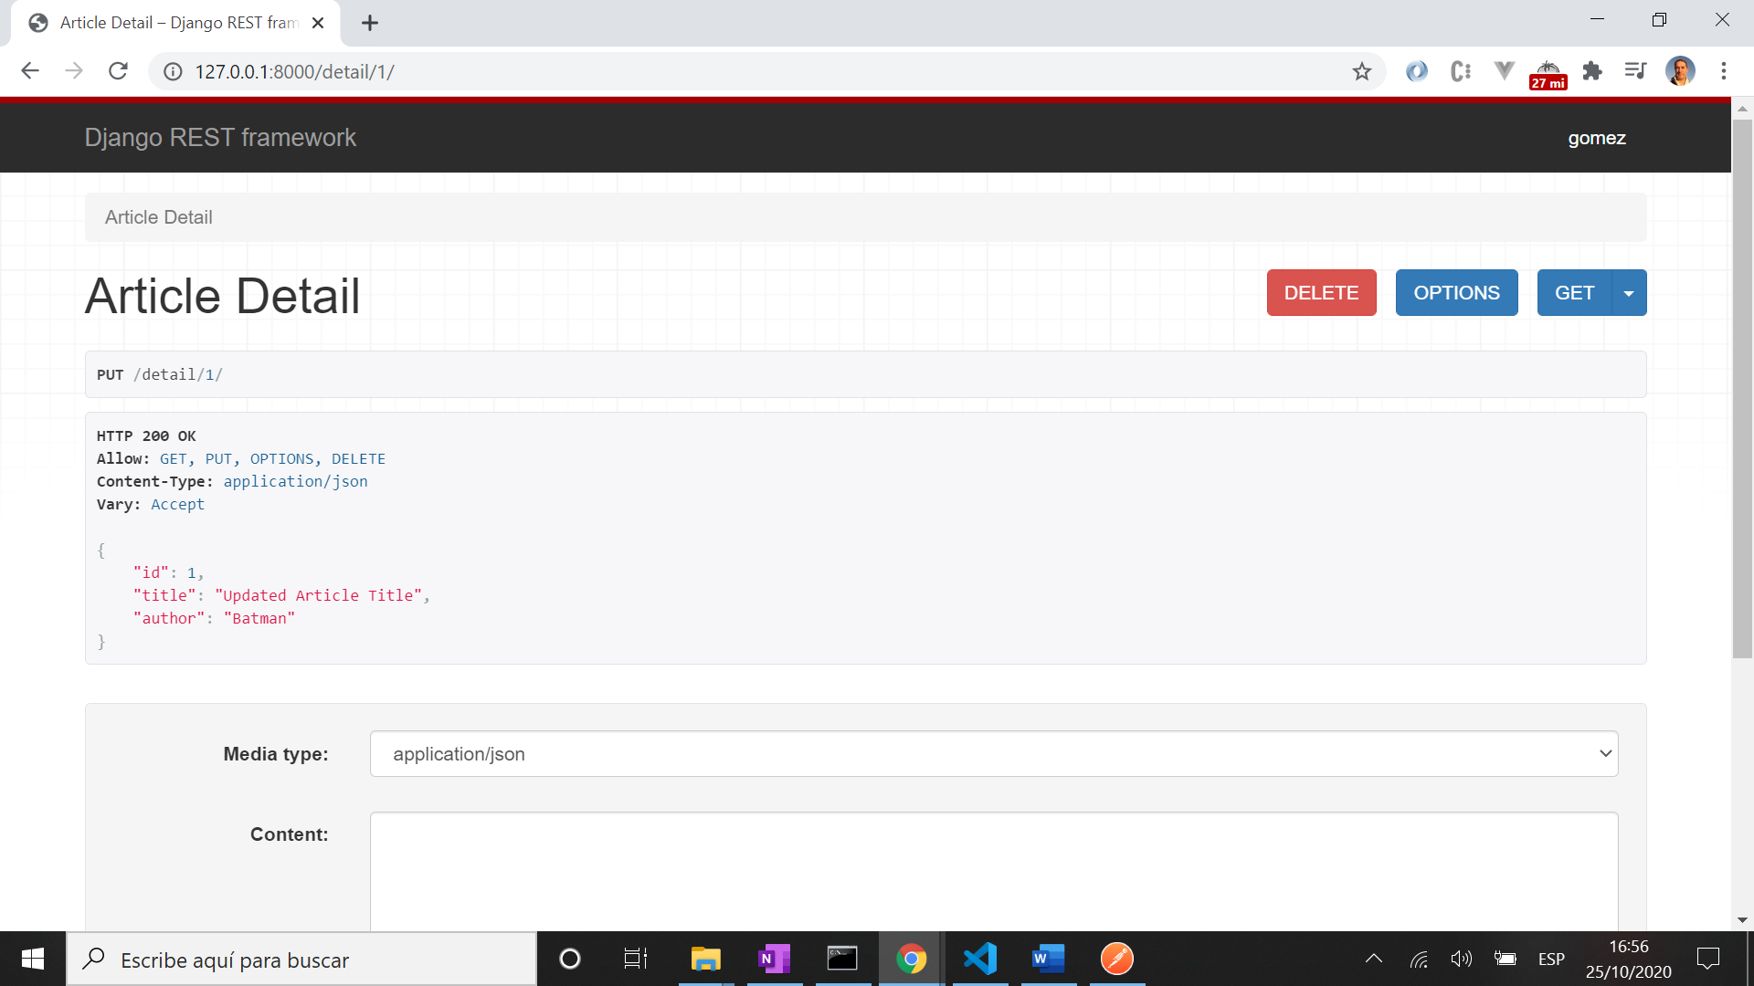Image resolution: width=1754 pixels, height=986 pixels.
Task: Open Visual Studio Code from taskbar
Action: point(979,959)
